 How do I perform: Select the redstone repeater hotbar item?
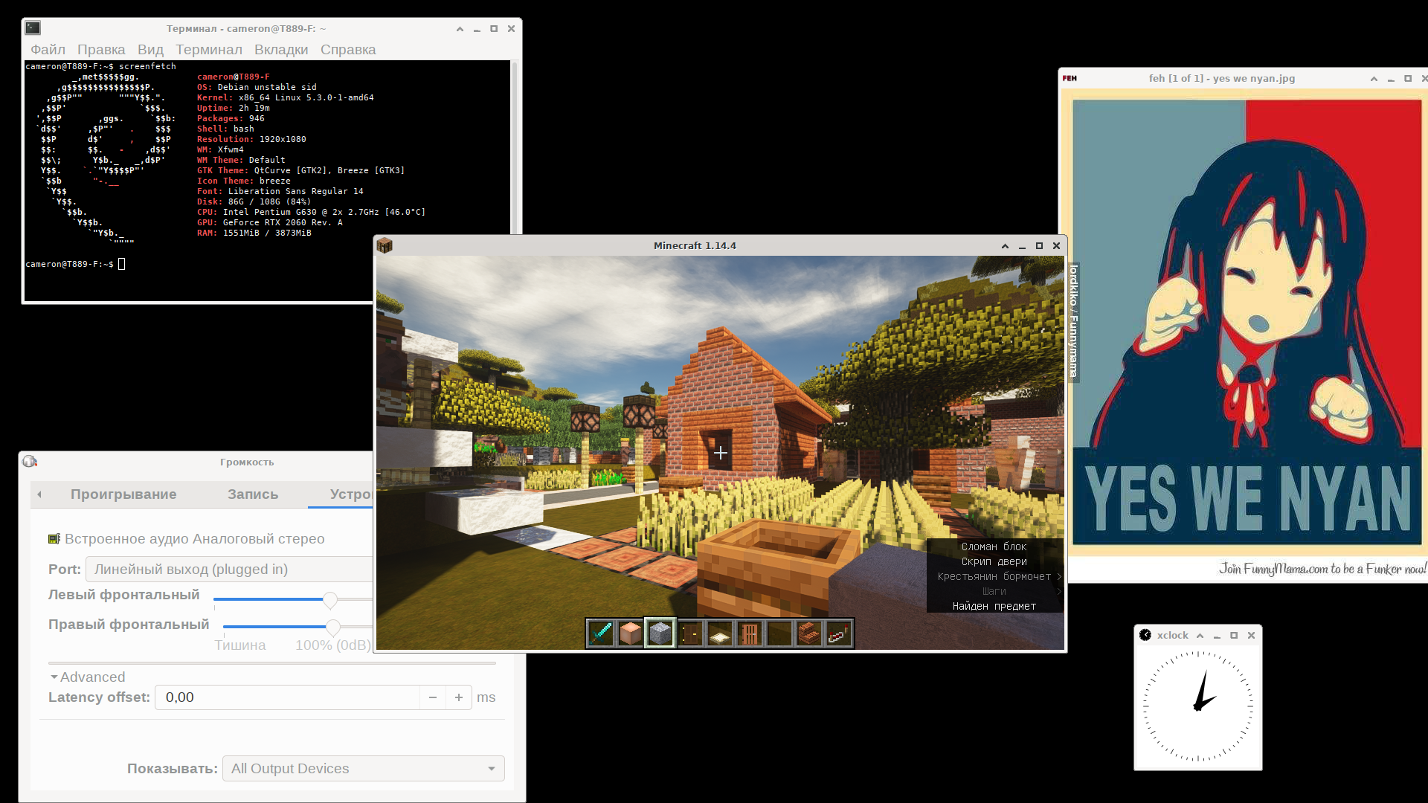point(839,633)
